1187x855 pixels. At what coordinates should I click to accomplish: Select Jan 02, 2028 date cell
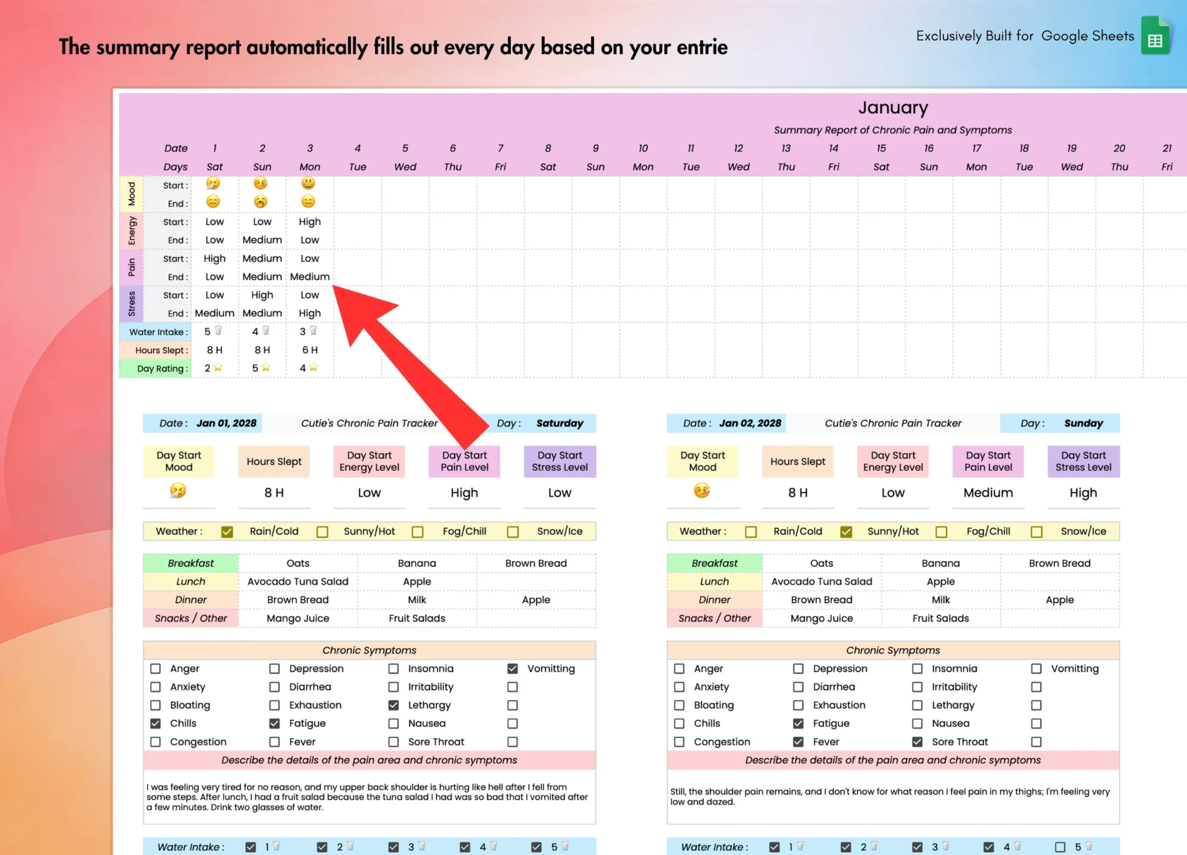750,423
